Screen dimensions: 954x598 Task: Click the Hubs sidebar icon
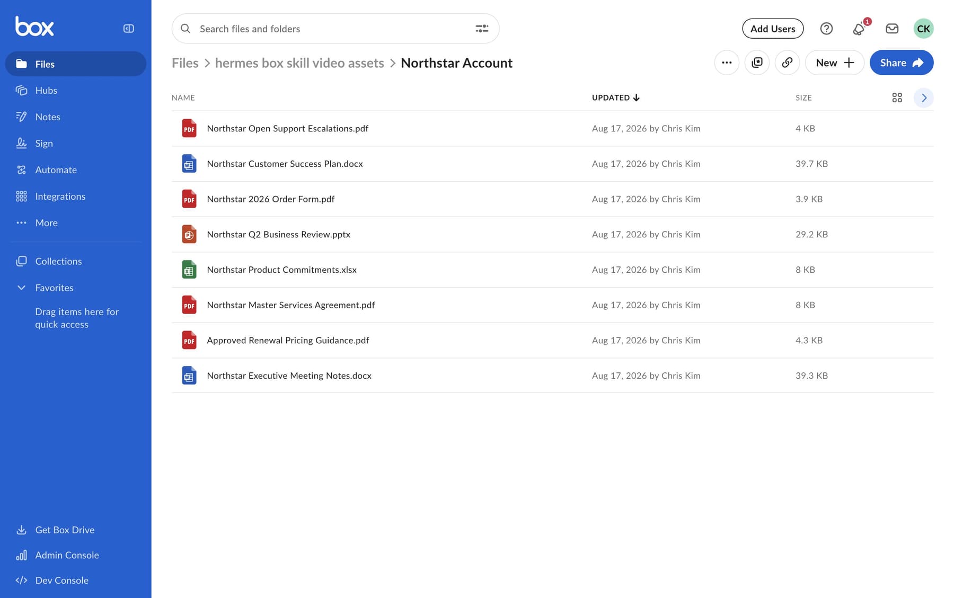(21, 91)
